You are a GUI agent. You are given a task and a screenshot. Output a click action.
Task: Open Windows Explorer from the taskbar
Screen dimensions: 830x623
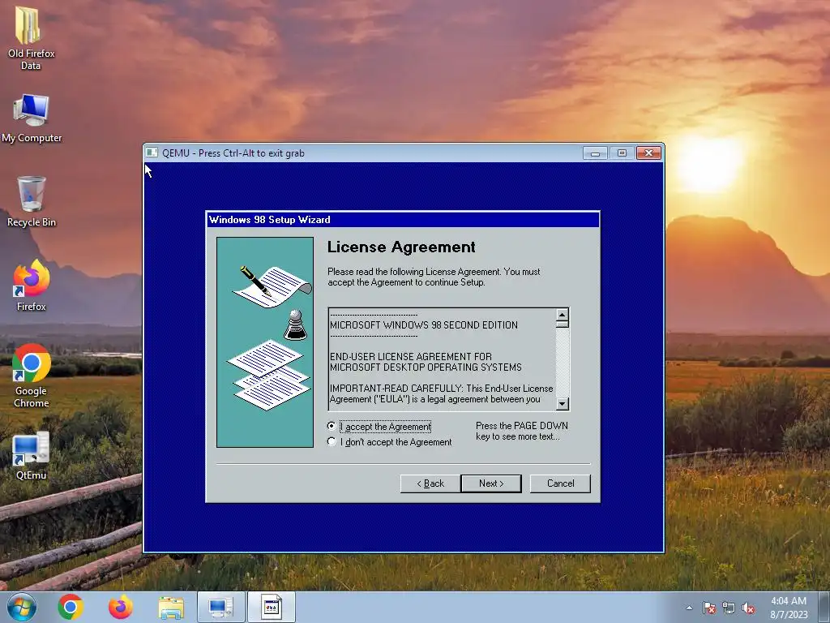(171, 608)
